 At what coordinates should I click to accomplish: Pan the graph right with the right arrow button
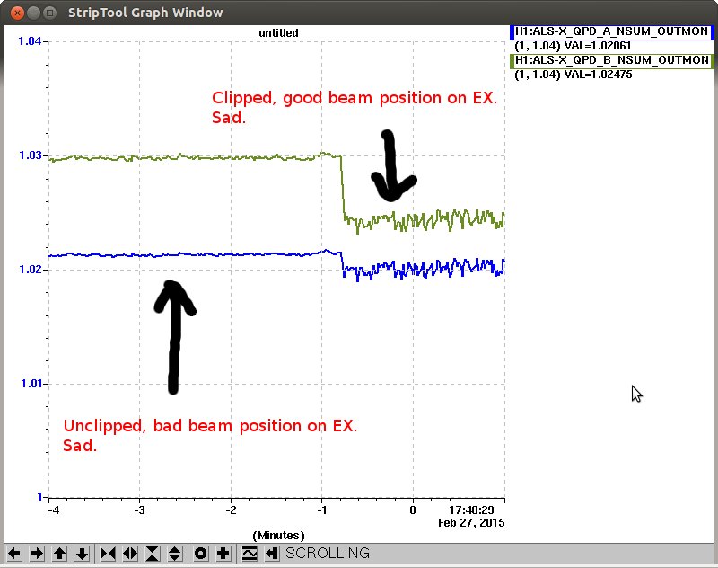pos(37,554)
